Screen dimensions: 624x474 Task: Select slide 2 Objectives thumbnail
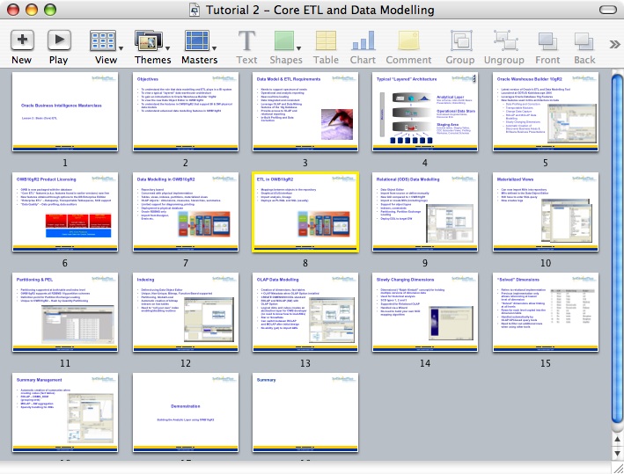point(186,112)
